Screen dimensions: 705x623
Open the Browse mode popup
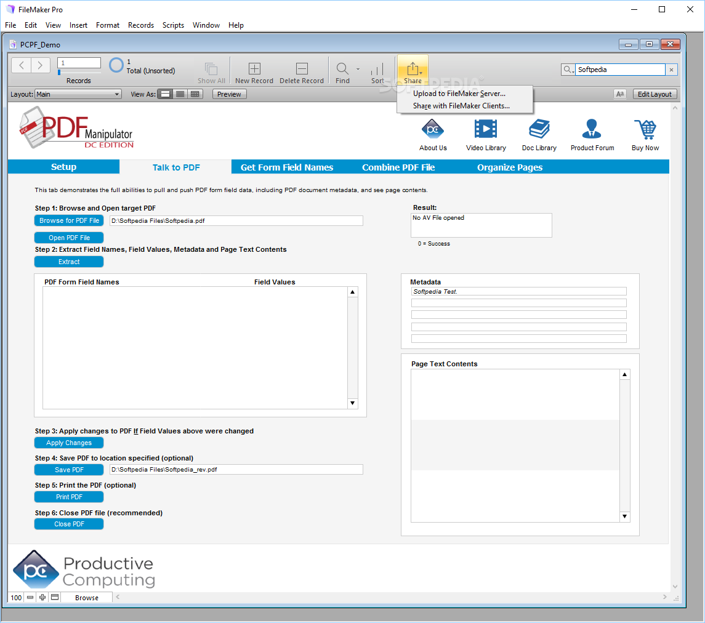coord(86,597)
